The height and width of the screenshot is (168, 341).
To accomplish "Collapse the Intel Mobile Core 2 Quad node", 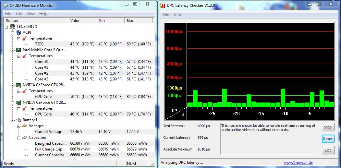I will tap(12, 50).
